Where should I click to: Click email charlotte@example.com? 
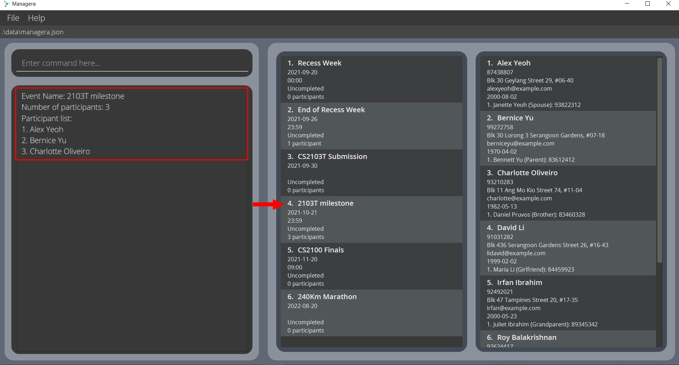(519, 198)
